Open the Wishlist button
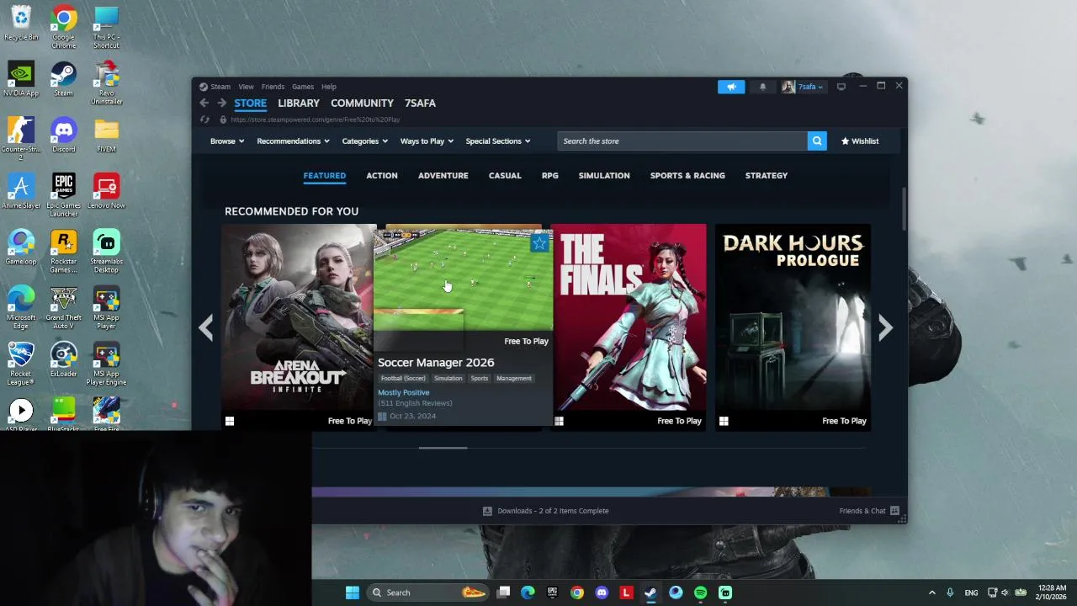Image resolution: width=1077 pixels, height=606 pixels. 860,141
